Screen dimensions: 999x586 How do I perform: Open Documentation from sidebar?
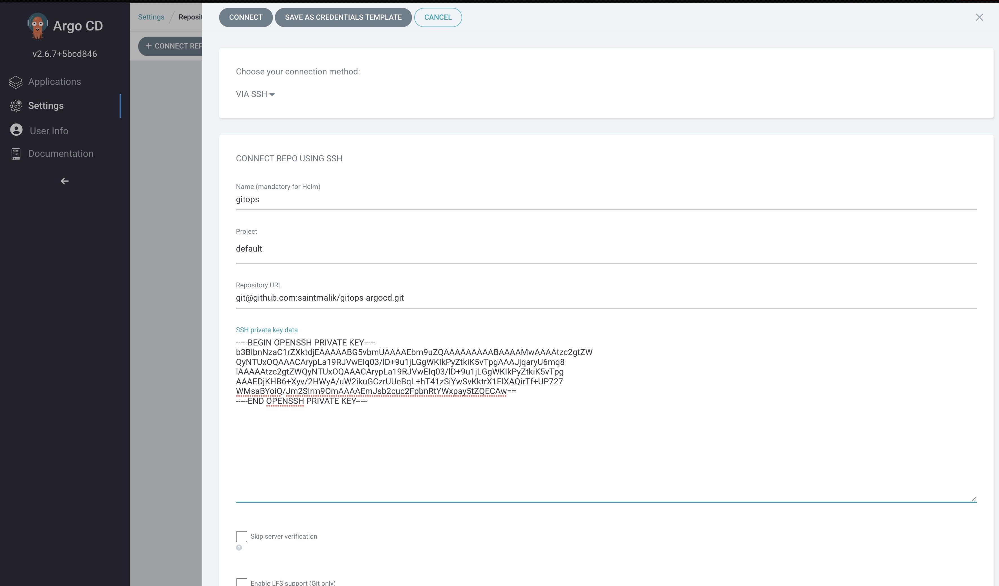[x=61, y=153]
